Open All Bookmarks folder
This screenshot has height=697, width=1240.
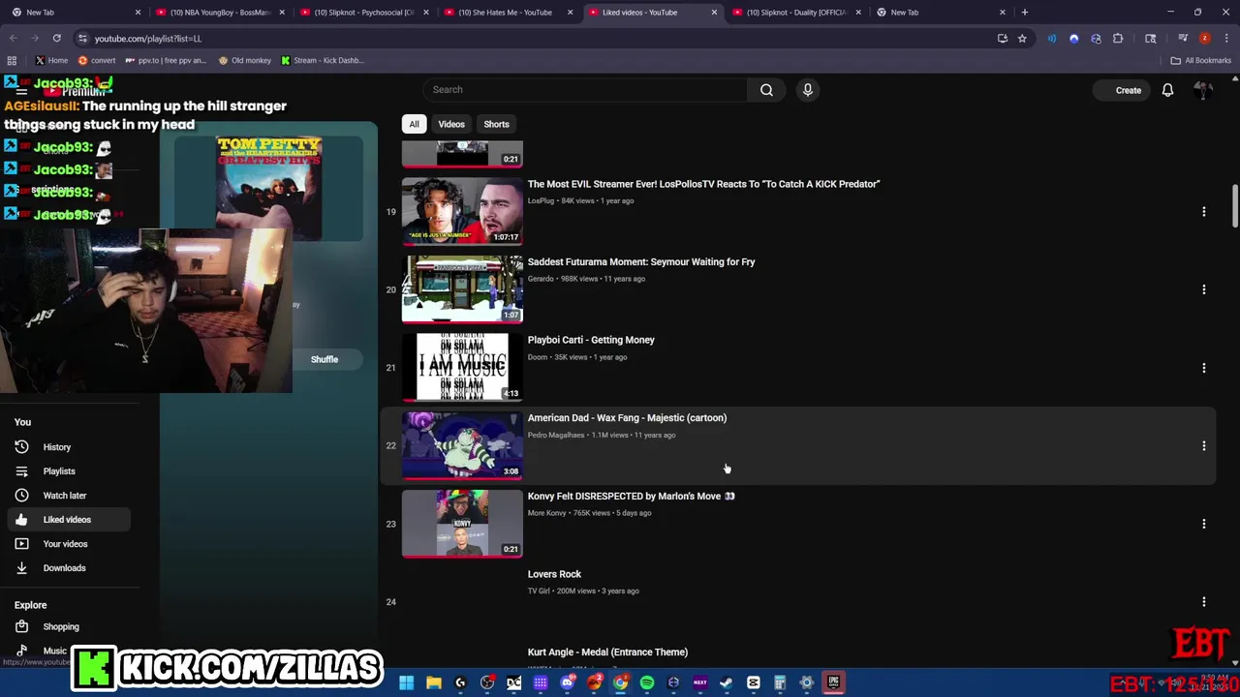[1201, 60]
